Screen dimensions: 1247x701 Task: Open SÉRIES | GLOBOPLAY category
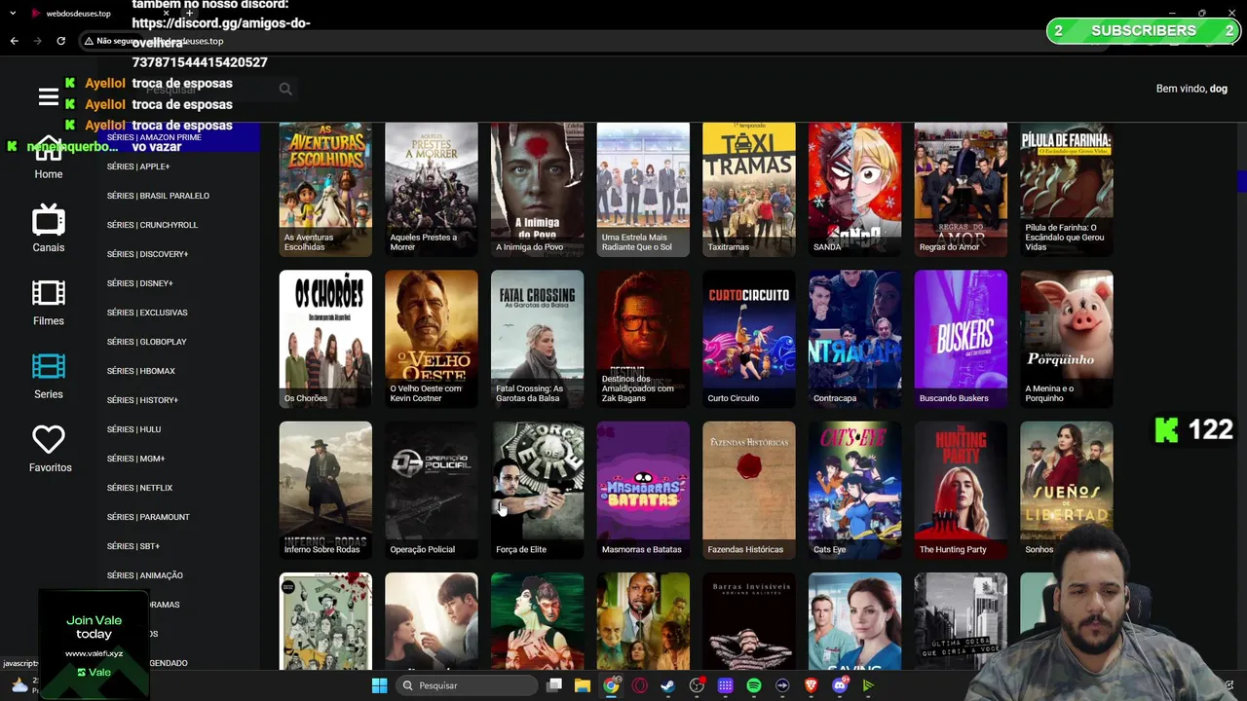[x=146, y=342]
